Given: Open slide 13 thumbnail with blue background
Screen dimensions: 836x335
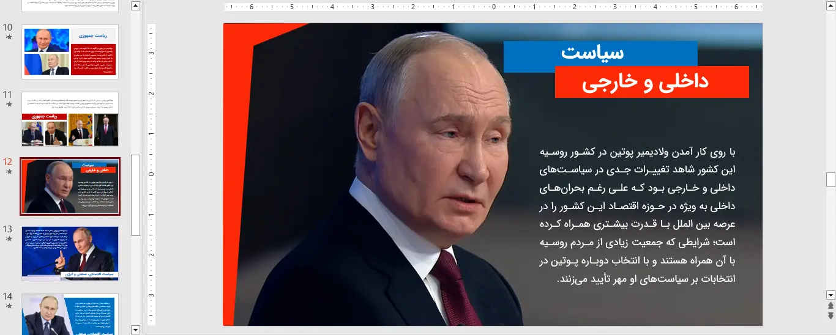Looking at the screenshot, I should (x=70, y=254).
